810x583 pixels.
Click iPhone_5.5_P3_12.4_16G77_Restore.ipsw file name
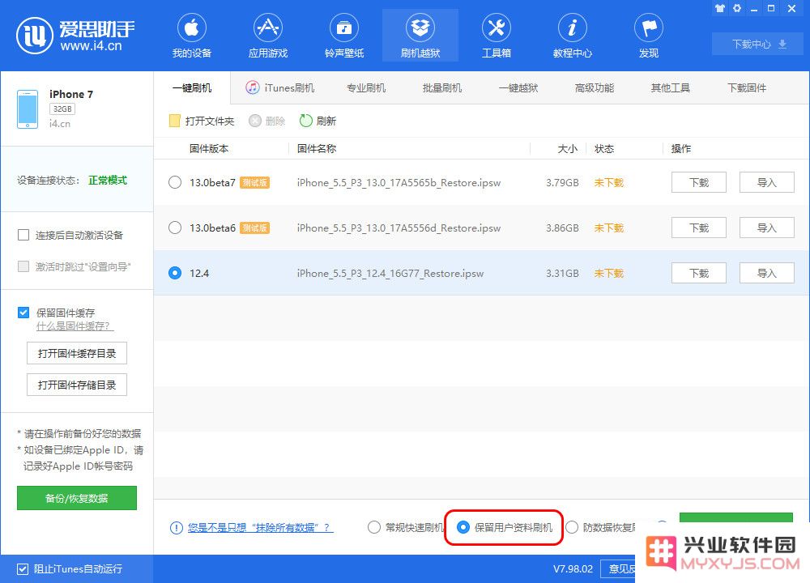pyautogui.click(x=390, y=273)
